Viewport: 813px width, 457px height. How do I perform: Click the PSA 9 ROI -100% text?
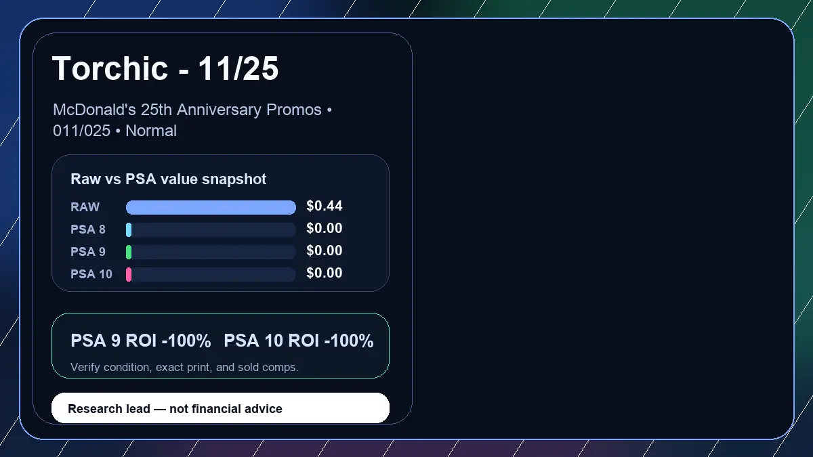point(141,341)
